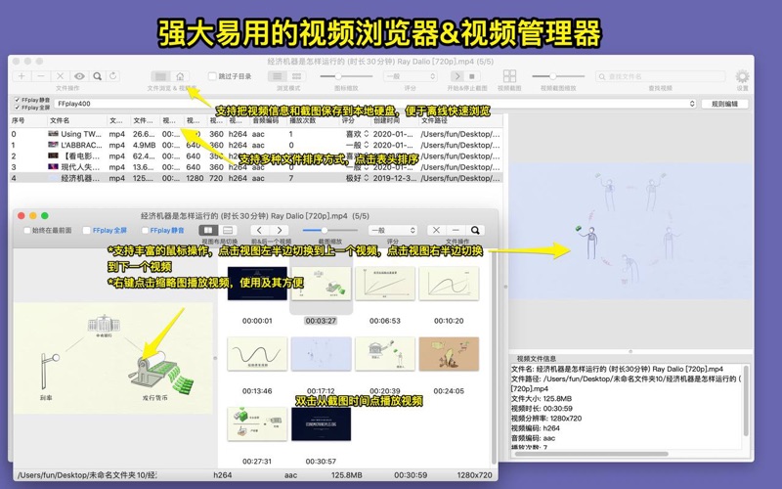
Task: Sort by 文件名 column header
Action: pos(77,120)
